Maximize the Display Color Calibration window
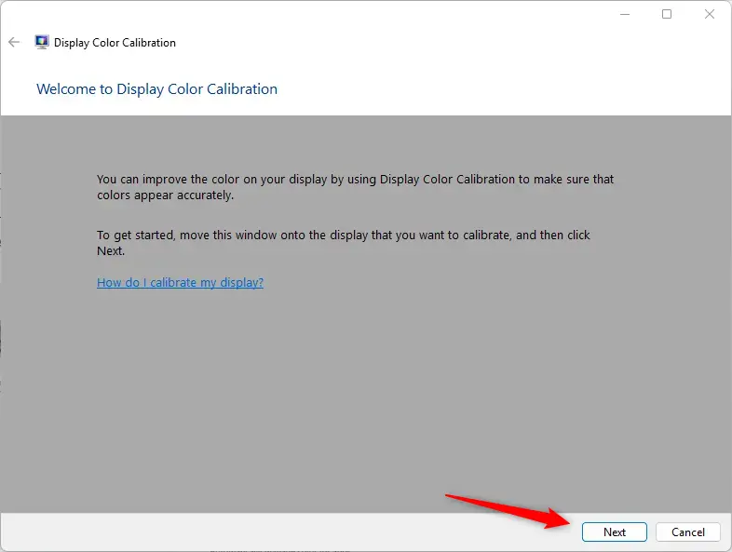 coord(667,15)
